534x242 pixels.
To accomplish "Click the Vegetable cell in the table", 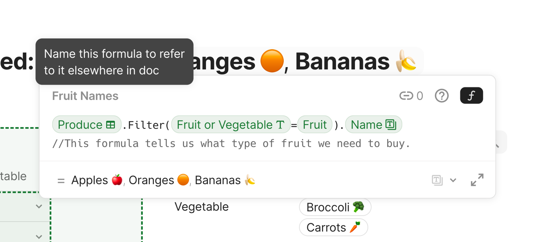I will 202,207.
